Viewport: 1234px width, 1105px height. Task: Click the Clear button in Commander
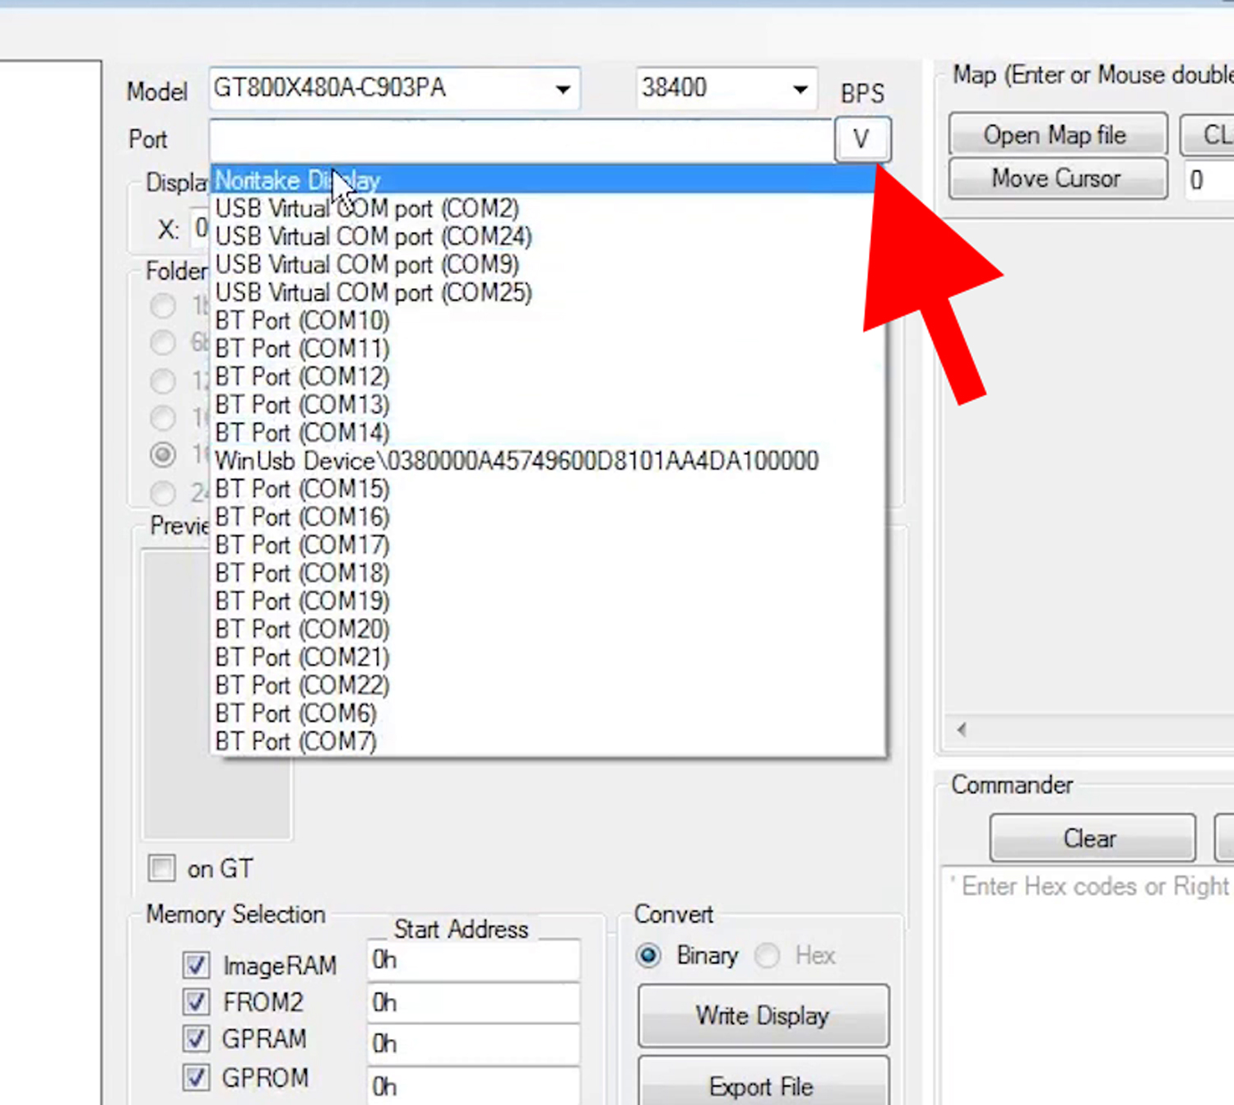(1091, 838)
